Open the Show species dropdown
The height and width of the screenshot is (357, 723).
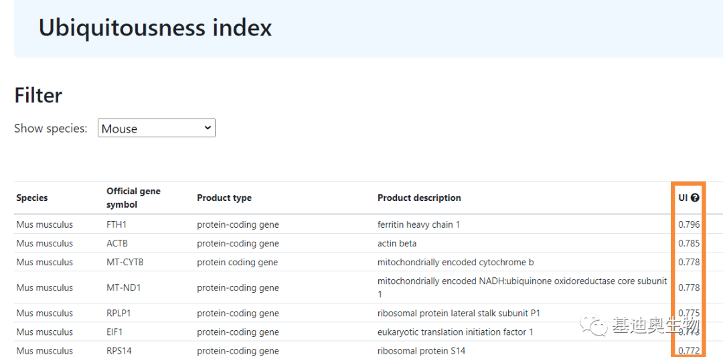coord(156,129)
